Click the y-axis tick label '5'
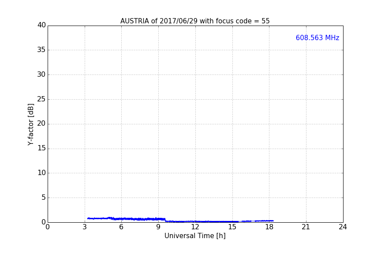This screenshot has height=254, width=381. (44, 198)
